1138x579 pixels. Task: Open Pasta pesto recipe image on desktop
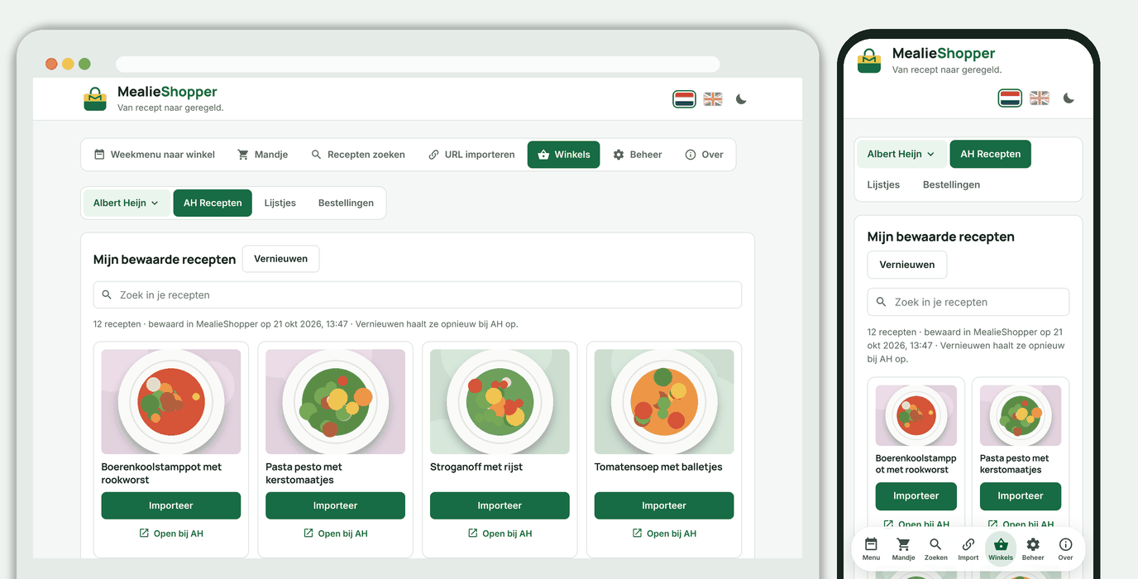[x=336, y=401]
